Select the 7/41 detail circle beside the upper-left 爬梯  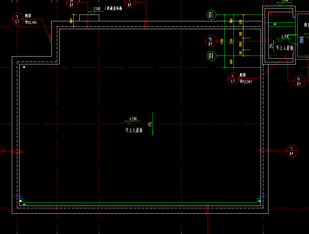pos(18,19)
